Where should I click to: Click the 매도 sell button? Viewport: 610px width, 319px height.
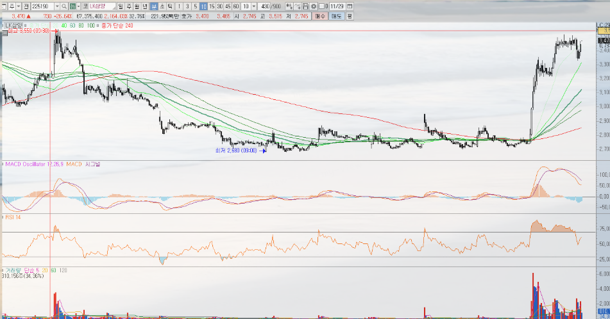point(336,16)
